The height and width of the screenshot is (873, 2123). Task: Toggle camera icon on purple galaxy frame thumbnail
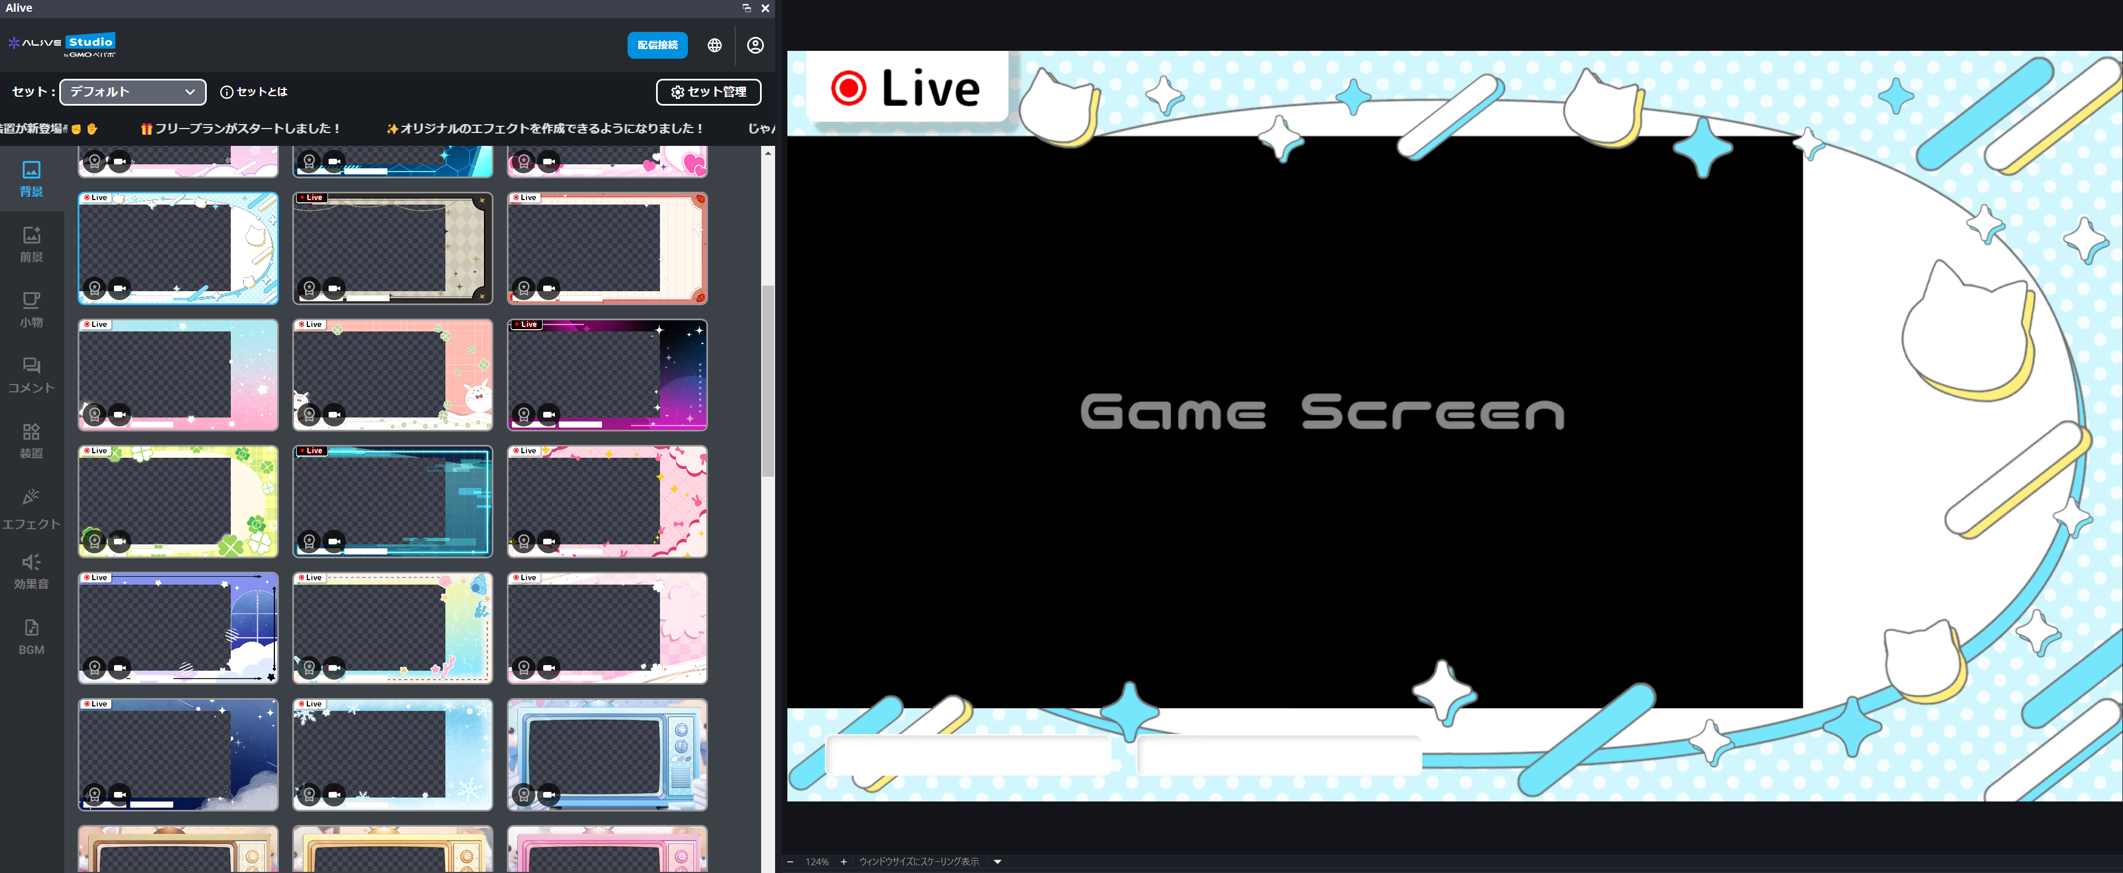pyautogui.click(x=549, y=415)
